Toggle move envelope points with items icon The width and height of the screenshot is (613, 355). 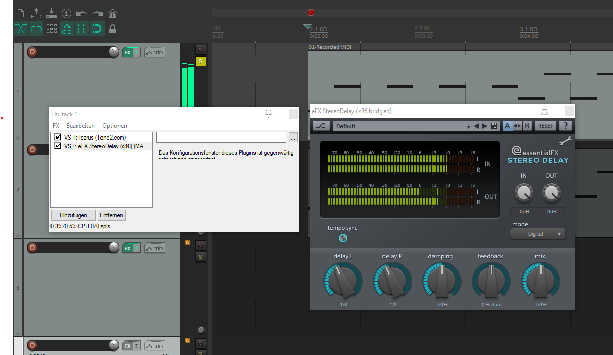coord(67,29)
